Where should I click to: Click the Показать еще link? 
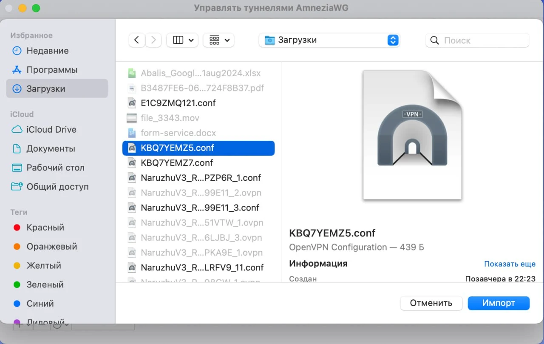point(510,264)
